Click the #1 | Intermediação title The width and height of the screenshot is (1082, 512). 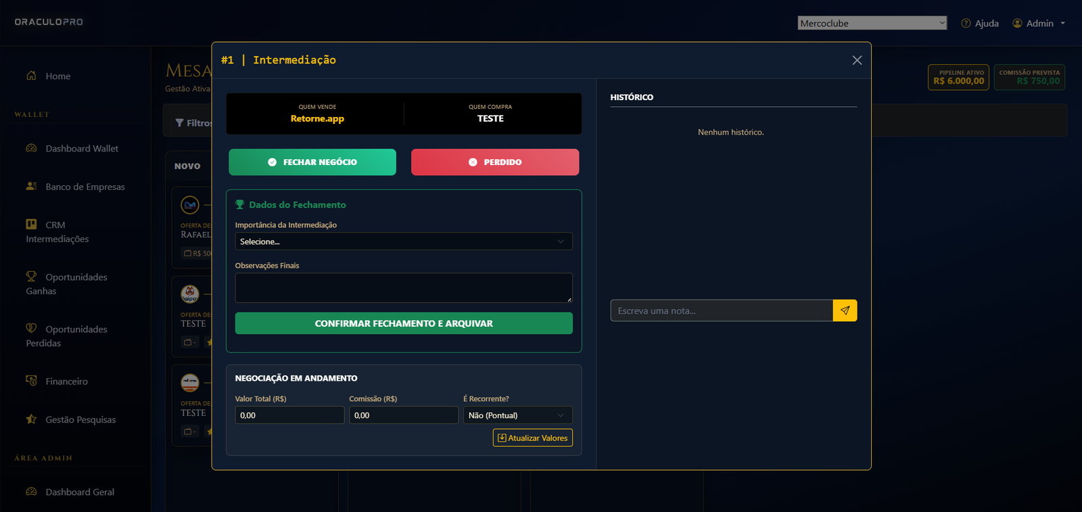[x=279, y=60]
